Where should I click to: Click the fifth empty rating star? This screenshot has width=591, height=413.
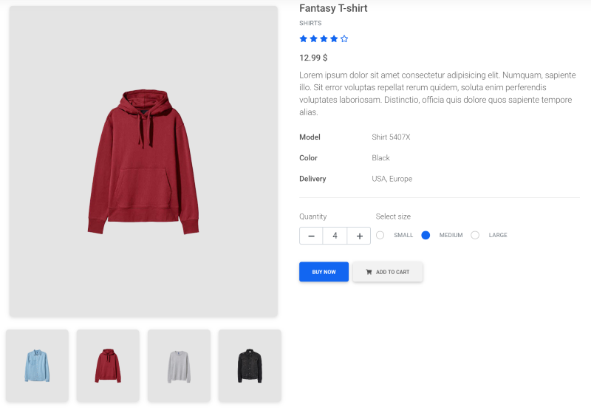344,38
